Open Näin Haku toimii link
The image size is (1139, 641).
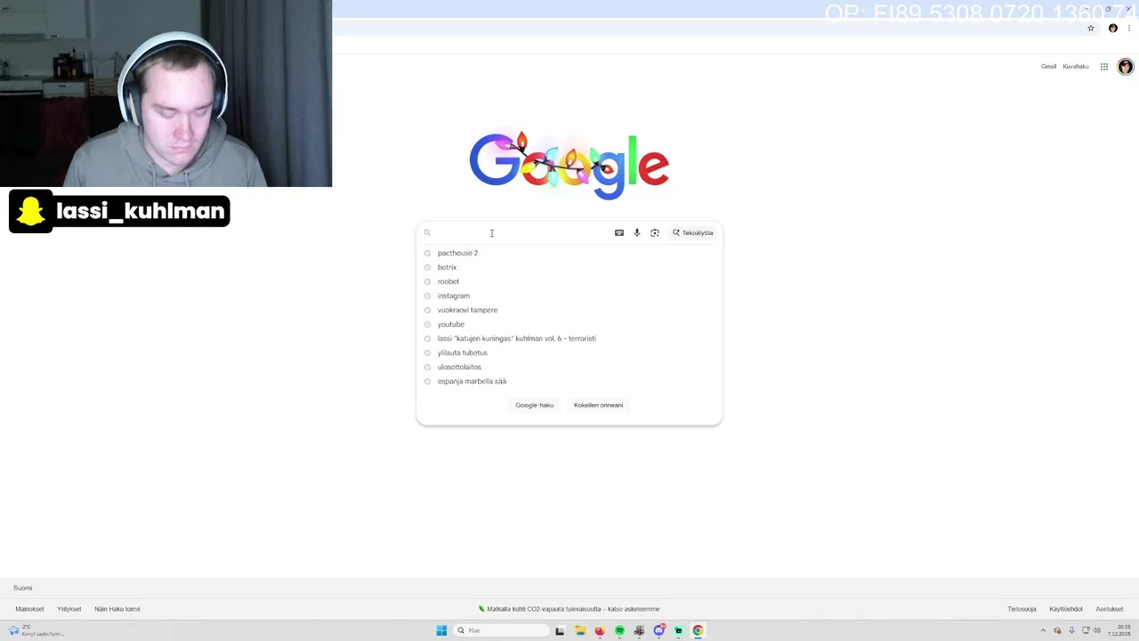[x=117, y=609]
